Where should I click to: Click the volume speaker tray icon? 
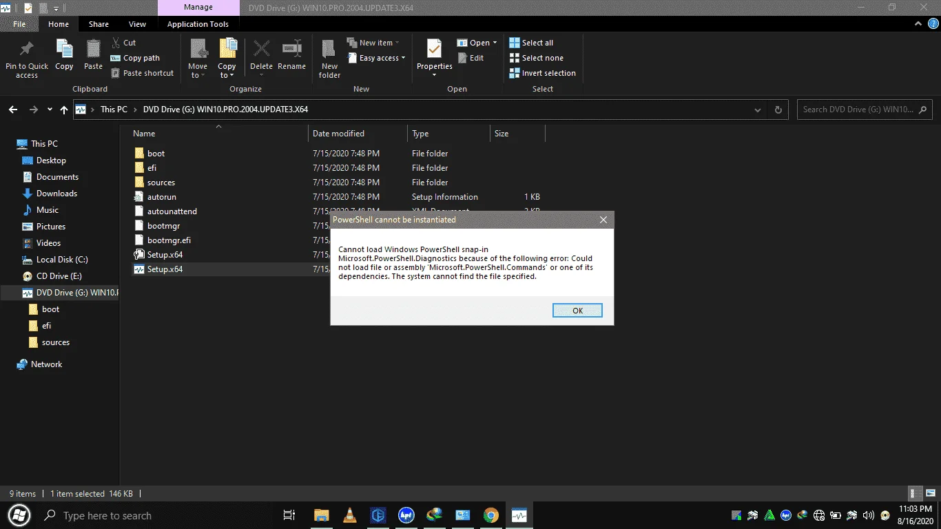[868, 515]
